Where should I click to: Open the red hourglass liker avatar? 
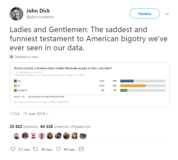tap(33, 136)
